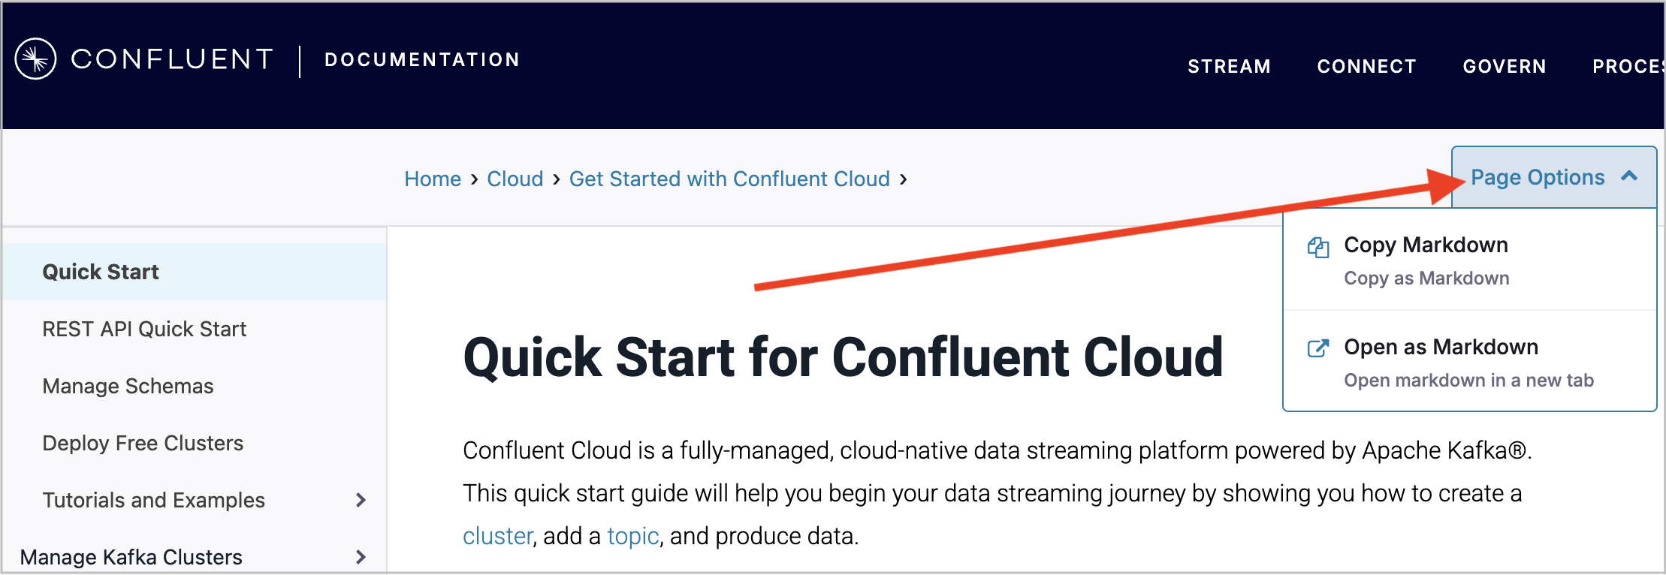Expand the Tutorials and Examples chevron
Image resolution: width=1666 pixels, height=575 pixels.
point(361,500)
